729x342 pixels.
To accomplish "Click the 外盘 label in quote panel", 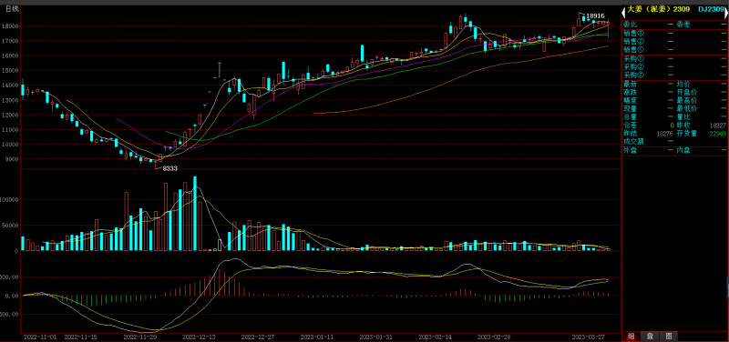I will 631,150.
